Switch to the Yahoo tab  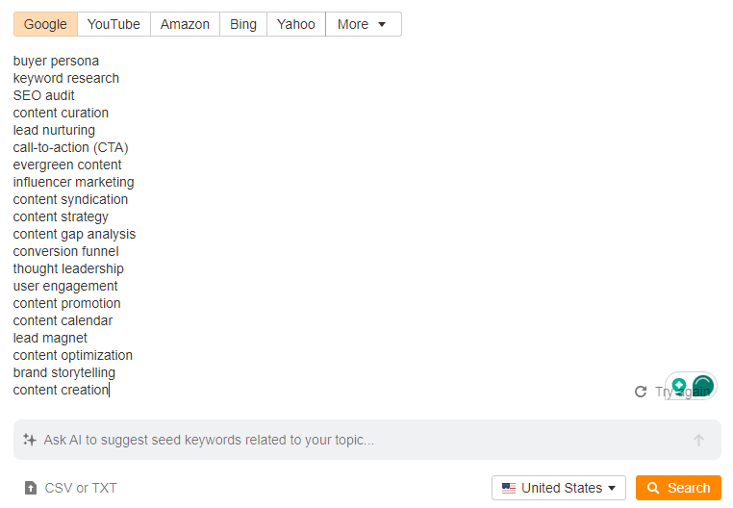(295, 24)
